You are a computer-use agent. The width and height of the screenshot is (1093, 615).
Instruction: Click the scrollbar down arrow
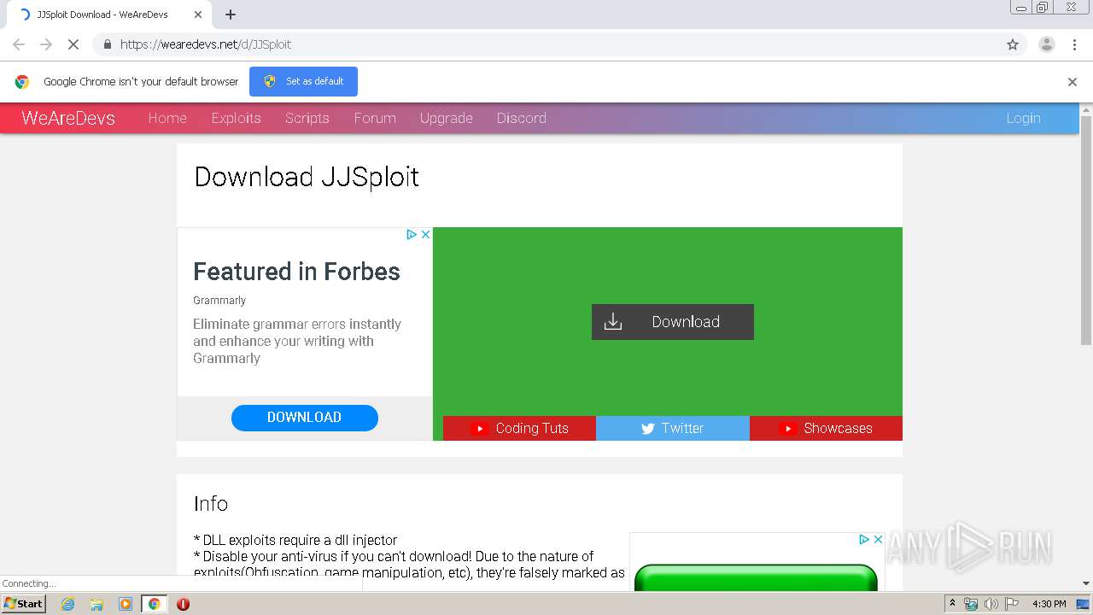1086,583
